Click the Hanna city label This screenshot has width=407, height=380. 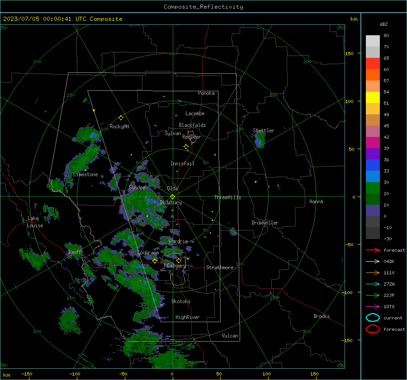tap(316, 202)
